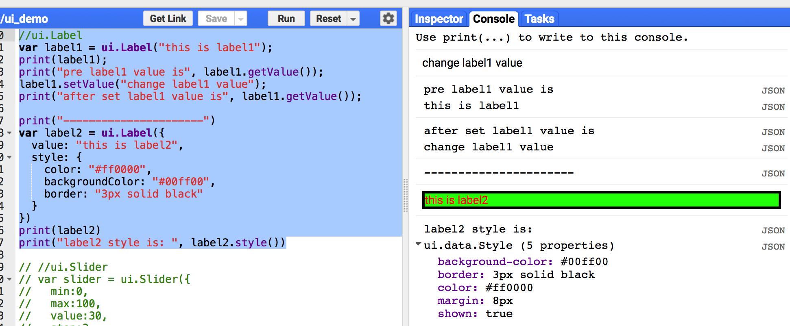Fold the style object code block
The width and height of the screenshot is (790, 326).
(9, 157)
